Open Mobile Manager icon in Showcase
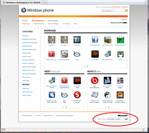This screenshot has height=133, width=149. coord(52,54)
